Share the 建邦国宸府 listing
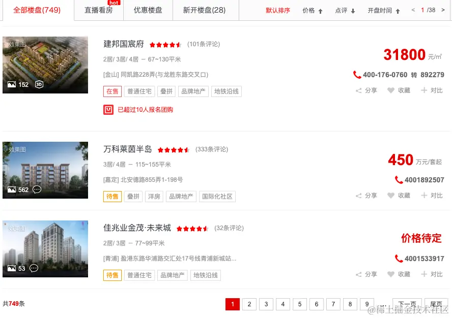Screen dimensions: 452x318 [x=366, y=90]
